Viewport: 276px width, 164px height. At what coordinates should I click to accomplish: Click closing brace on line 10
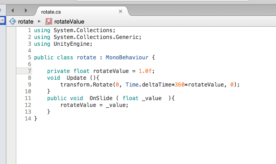coord(48,92)
